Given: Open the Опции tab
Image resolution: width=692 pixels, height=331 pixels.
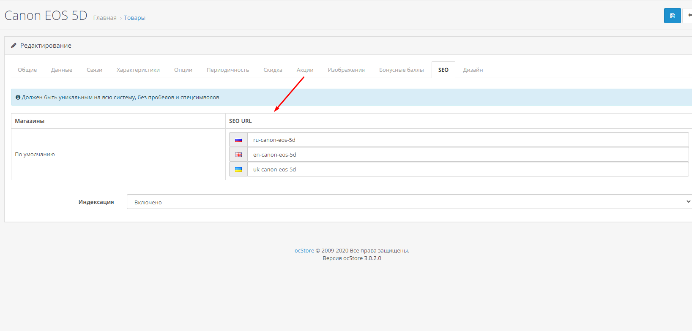Looking at the screenshot, I should coord(183,70).
